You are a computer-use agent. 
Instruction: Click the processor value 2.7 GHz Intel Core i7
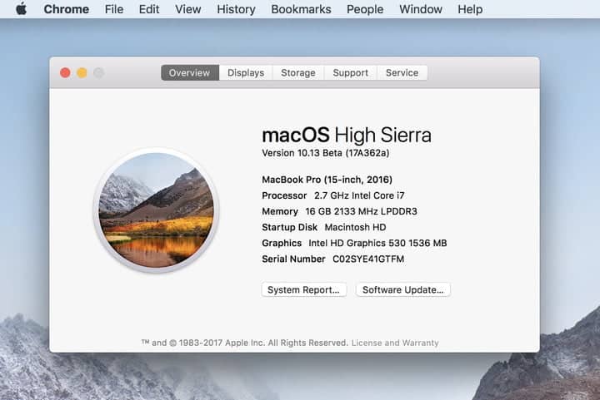pos(359,195)
